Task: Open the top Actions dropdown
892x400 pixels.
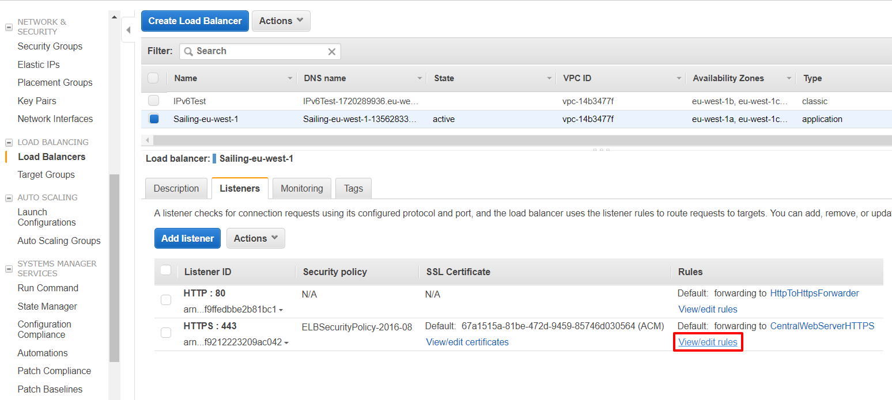Action: [281, 21]
